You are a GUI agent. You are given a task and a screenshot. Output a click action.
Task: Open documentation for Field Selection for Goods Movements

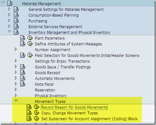point(23,55)
